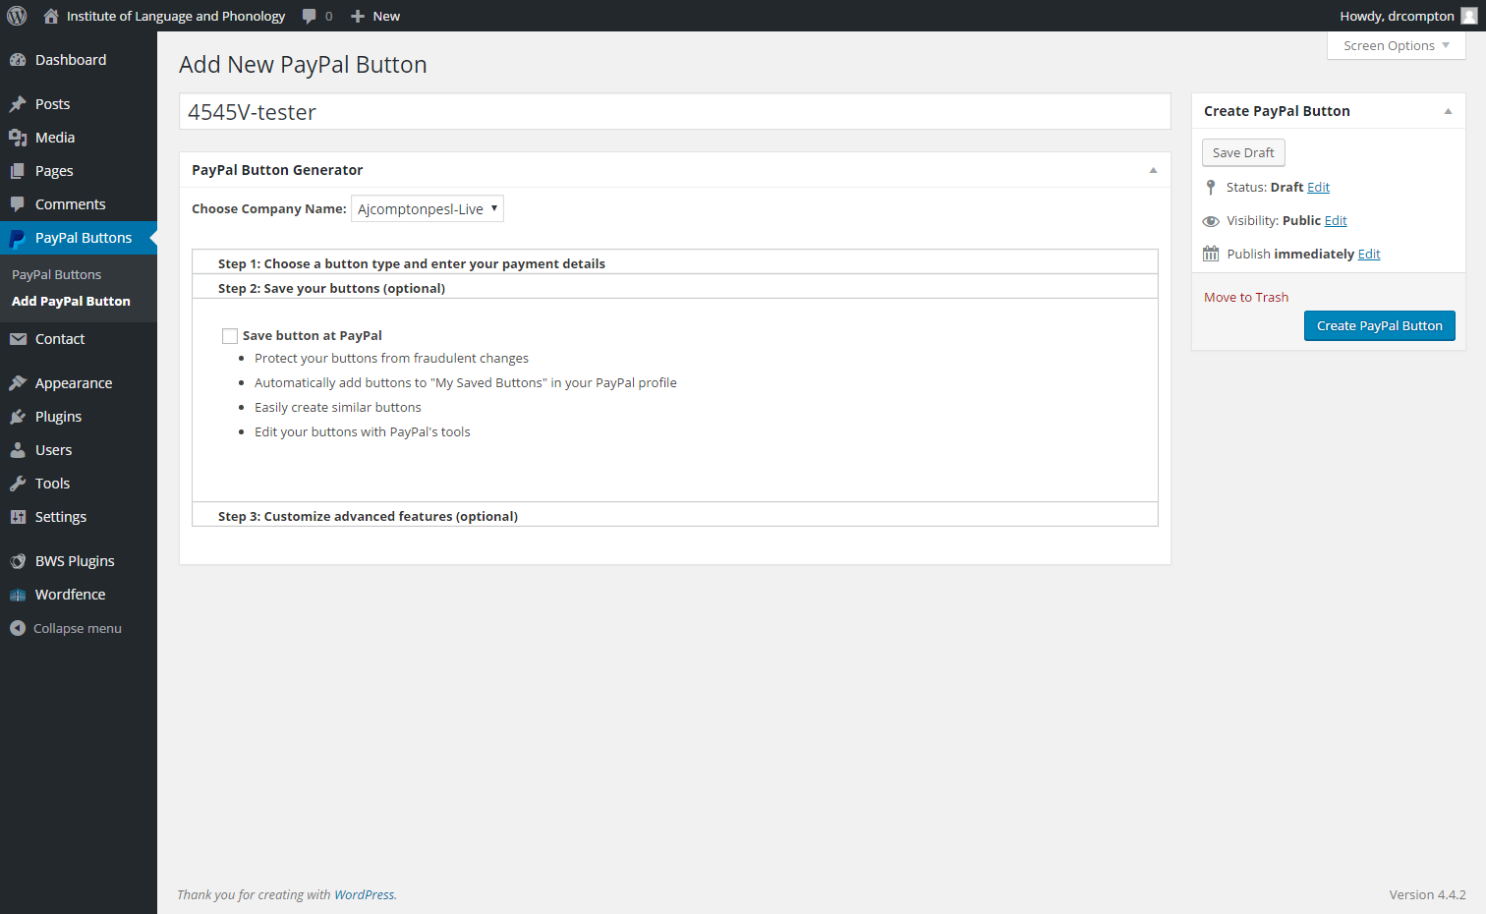Image resolution: width=1486 pixels, height=914 pixels.
Task: Collapse the Create PayPal Button panel arrow
Action: click(x=1448, y=111)
